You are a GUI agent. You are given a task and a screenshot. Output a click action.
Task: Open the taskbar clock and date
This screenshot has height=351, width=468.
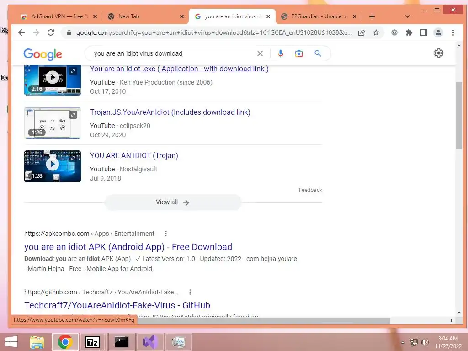coord(448,342)
